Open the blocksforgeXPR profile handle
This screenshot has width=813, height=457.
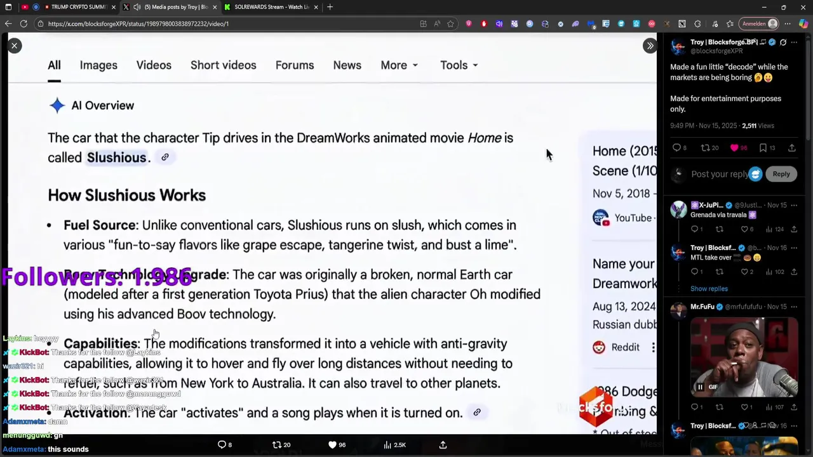pyautogui.click(x=716, y=51)
